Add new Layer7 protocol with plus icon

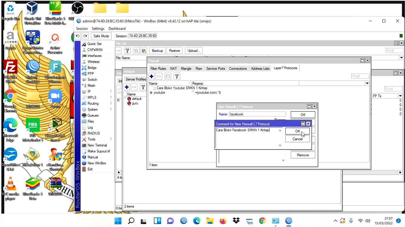click(x=152, y=77)
